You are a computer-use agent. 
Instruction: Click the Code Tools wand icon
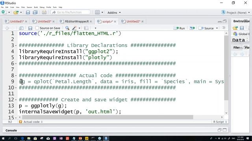pos(74,28)
